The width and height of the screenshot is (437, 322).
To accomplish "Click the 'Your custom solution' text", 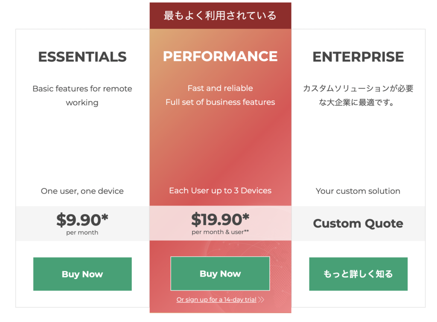I will (x=358, y=191).
